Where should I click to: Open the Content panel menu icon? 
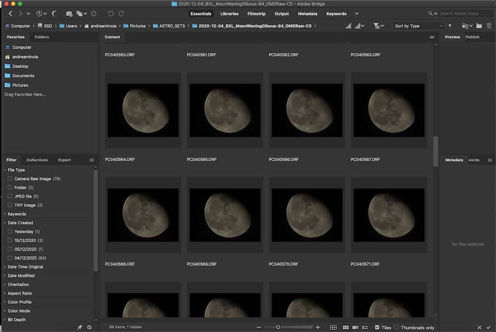point(432,37)
